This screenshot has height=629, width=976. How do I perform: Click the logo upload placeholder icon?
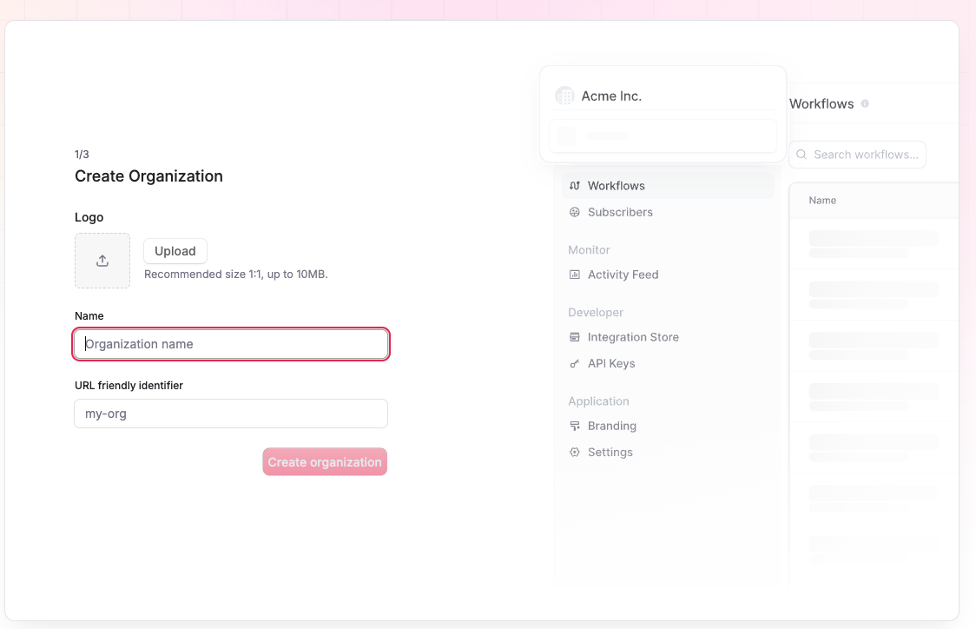pos(102,261)
